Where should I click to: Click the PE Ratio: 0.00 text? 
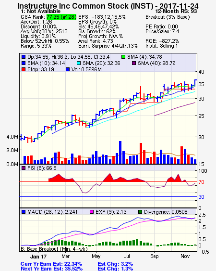pyautogui.click(x=162, y=26)
